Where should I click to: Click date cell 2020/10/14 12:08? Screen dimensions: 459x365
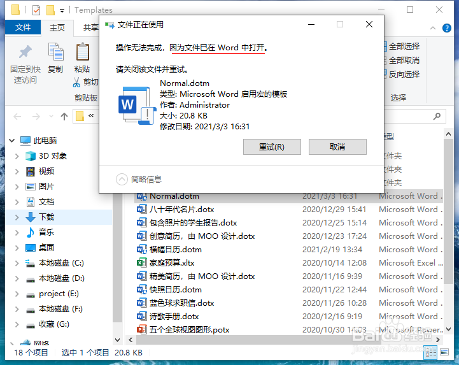point(334,263)
